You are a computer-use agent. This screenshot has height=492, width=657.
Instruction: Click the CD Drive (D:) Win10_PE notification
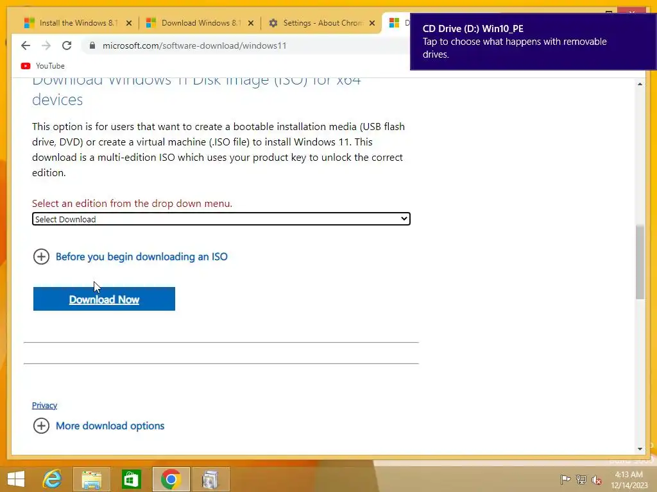533,42
